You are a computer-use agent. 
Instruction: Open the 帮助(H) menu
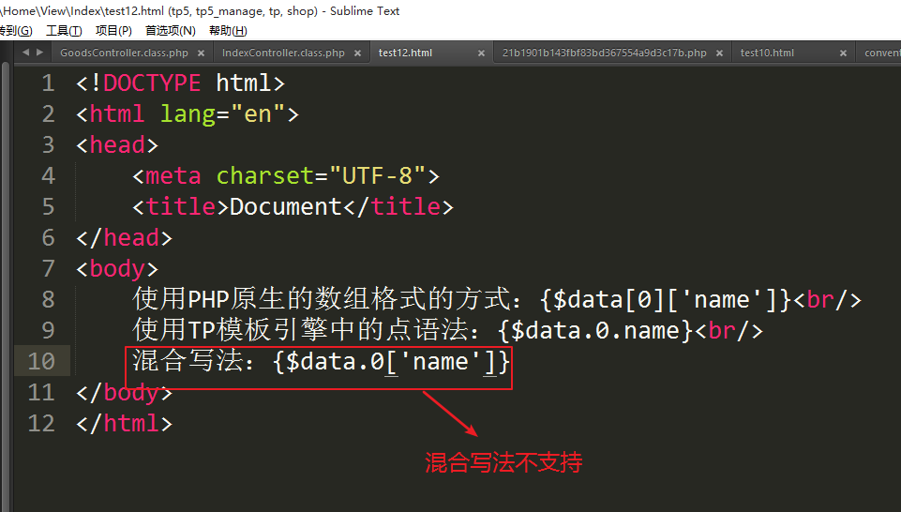coord(227,31)
